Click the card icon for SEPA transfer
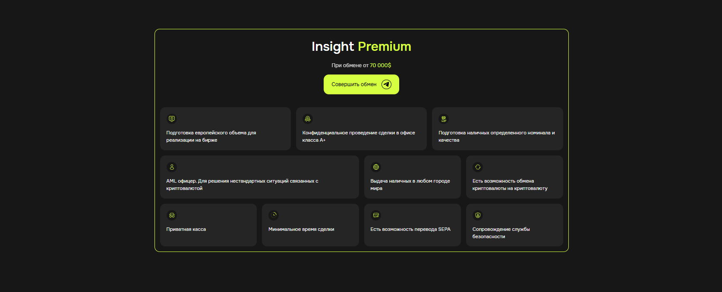Image resolution: width=722 pixels, height=292 pixels. click(x=376, y=215)
